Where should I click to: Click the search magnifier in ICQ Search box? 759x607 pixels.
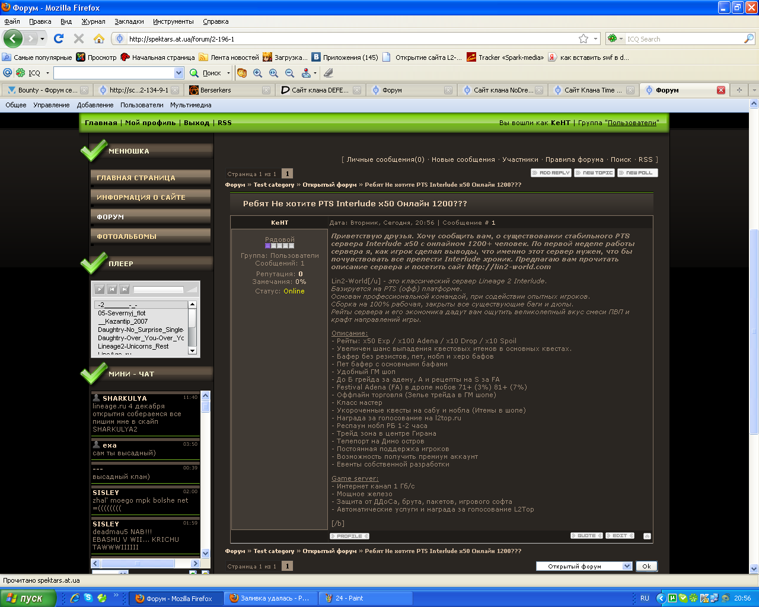[x=749, y=39]
